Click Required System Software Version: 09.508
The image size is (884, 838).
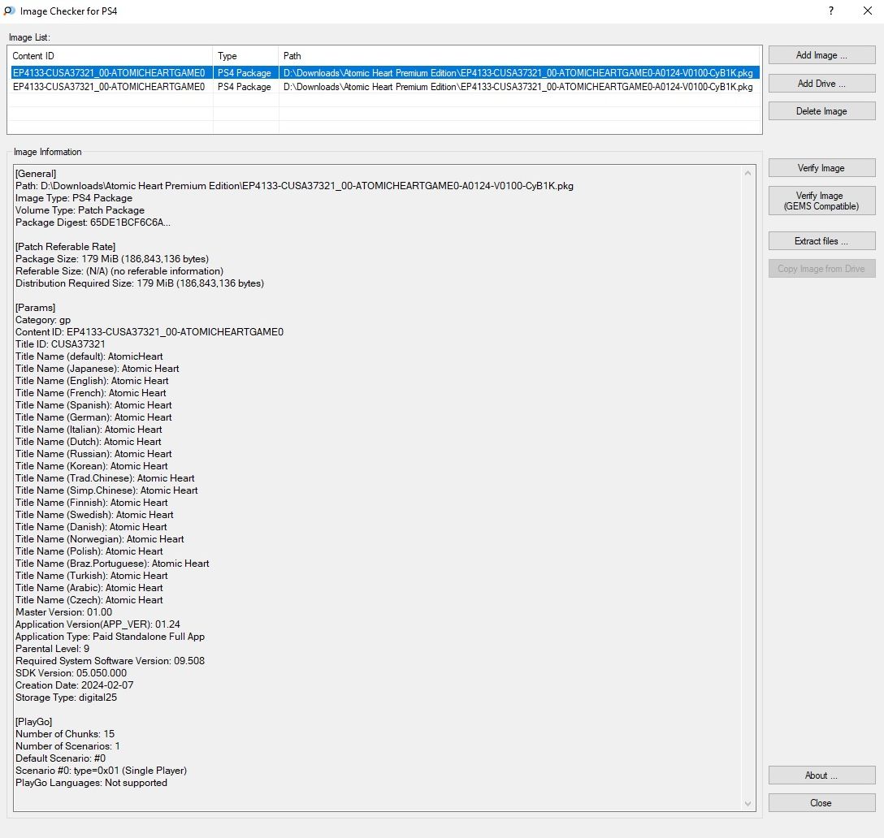point(110,661)
